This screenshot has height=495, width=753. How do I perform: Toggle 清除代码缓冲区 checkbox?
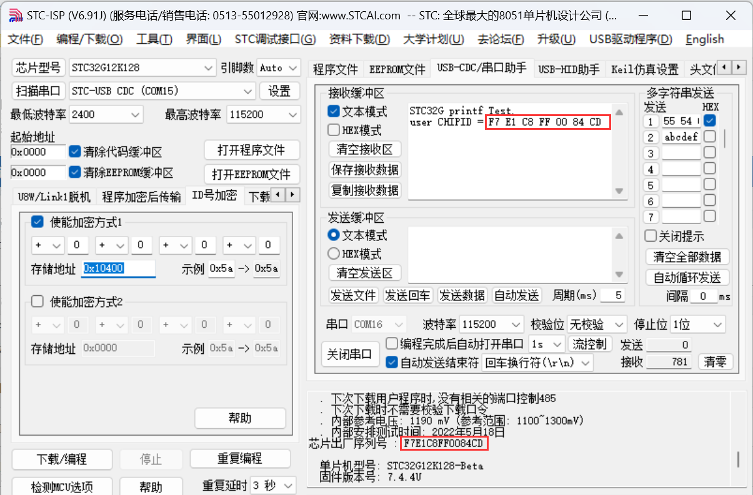(x=75, y=151)
